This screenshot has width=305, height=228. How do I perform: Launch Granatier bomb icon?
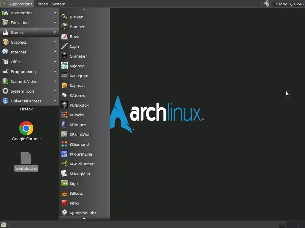(x=64, y=56)
